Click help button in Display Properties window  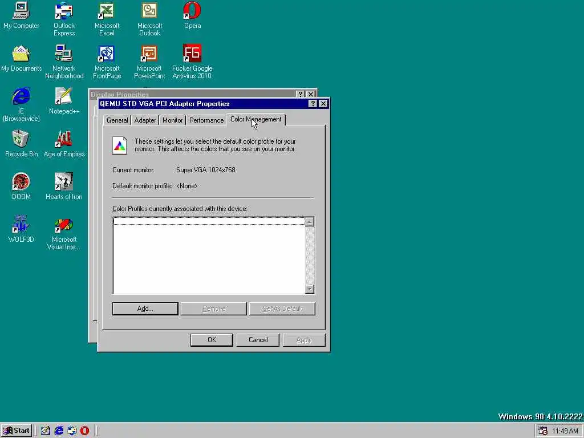300,94
